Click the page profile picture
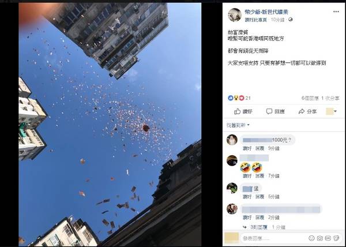 (235, 15)
